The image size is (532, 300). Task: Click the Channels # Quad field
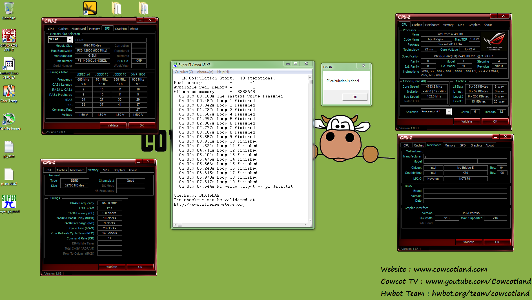pyautogui.click(x=130, y=181)
